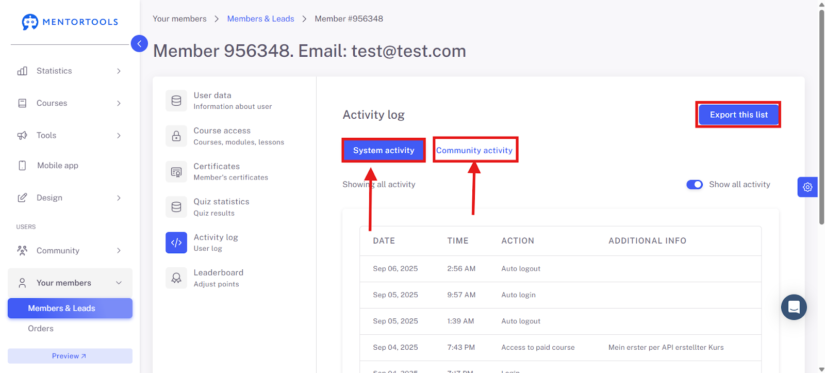Click the member email page title
Image resolution: width=825 pixels, height=373 pixels.
click(x=309, y=51)
